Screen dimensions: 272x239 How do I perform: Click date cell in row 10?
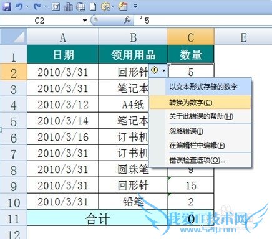(x=63, y=202)
